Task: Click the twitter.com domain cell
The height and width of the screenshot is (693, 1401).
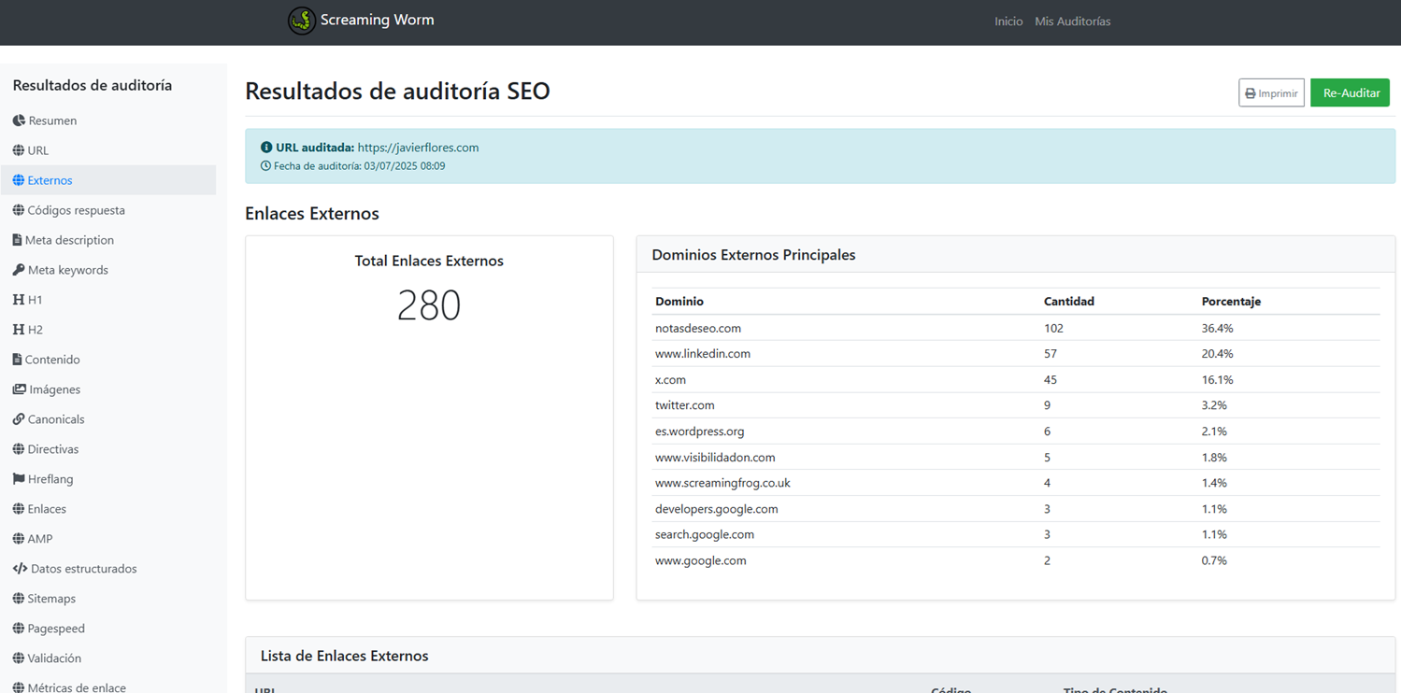Action: (x=684, y=405)
